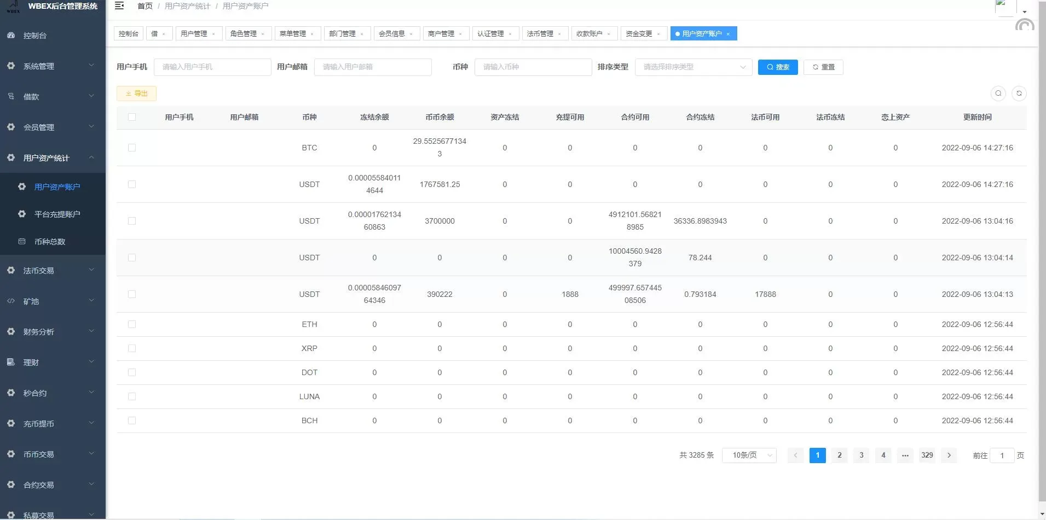Click the gear icon beside 平台充提账户
The width and height of the screenshot is (1046, 520).
click(22, 214)
